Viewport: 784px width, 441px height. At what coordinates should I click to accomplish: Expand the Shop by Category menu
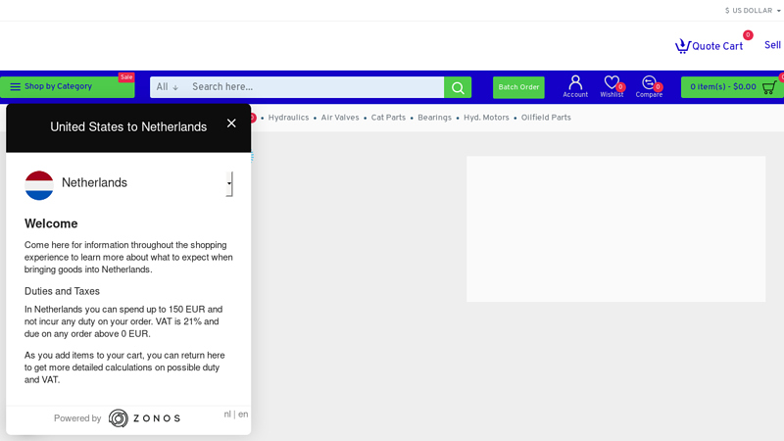[x=68, y=86]
